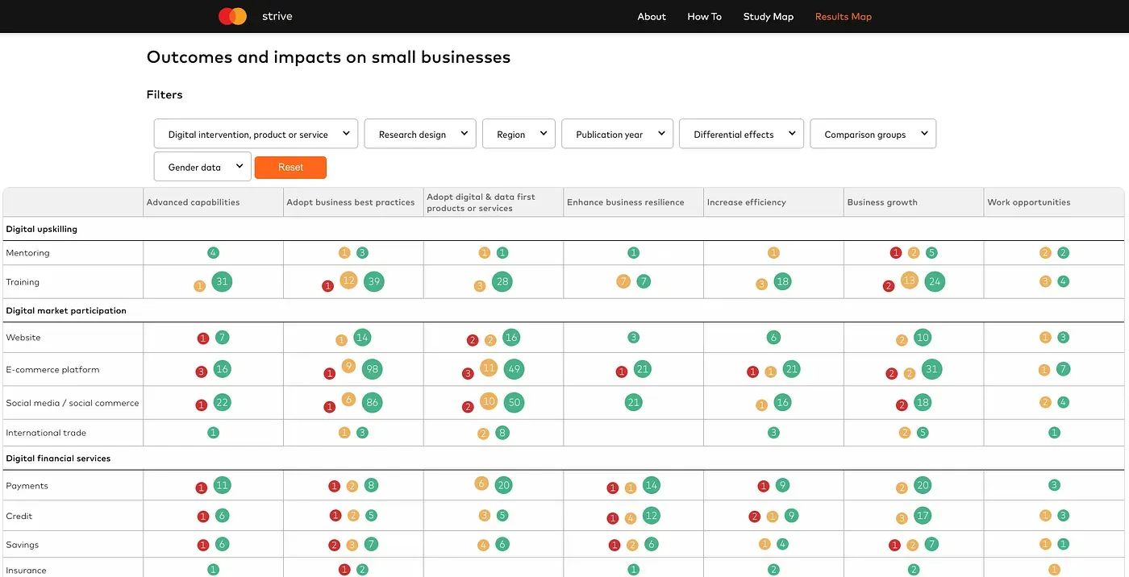Click green 4 bubble in Mentoring row

point(213,253)
